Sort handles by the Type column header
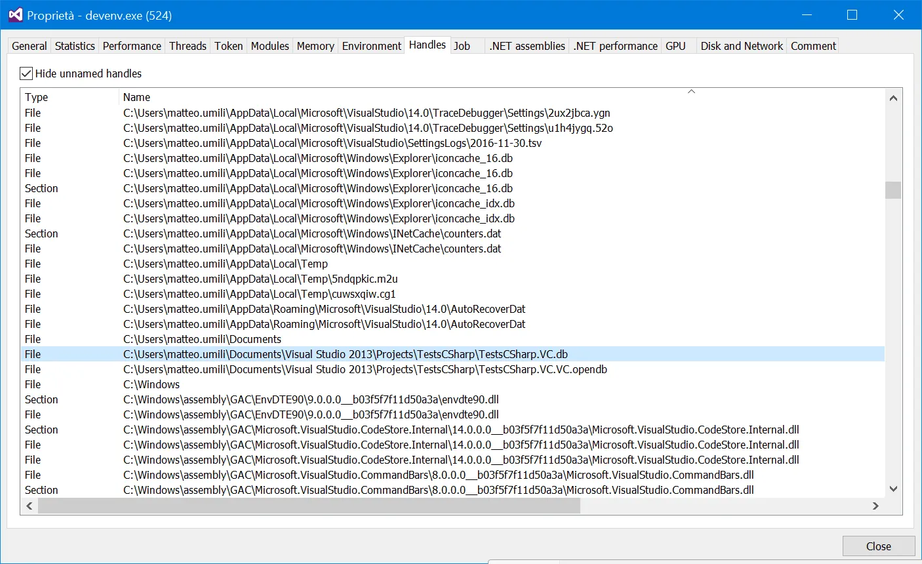 (70, 97)
